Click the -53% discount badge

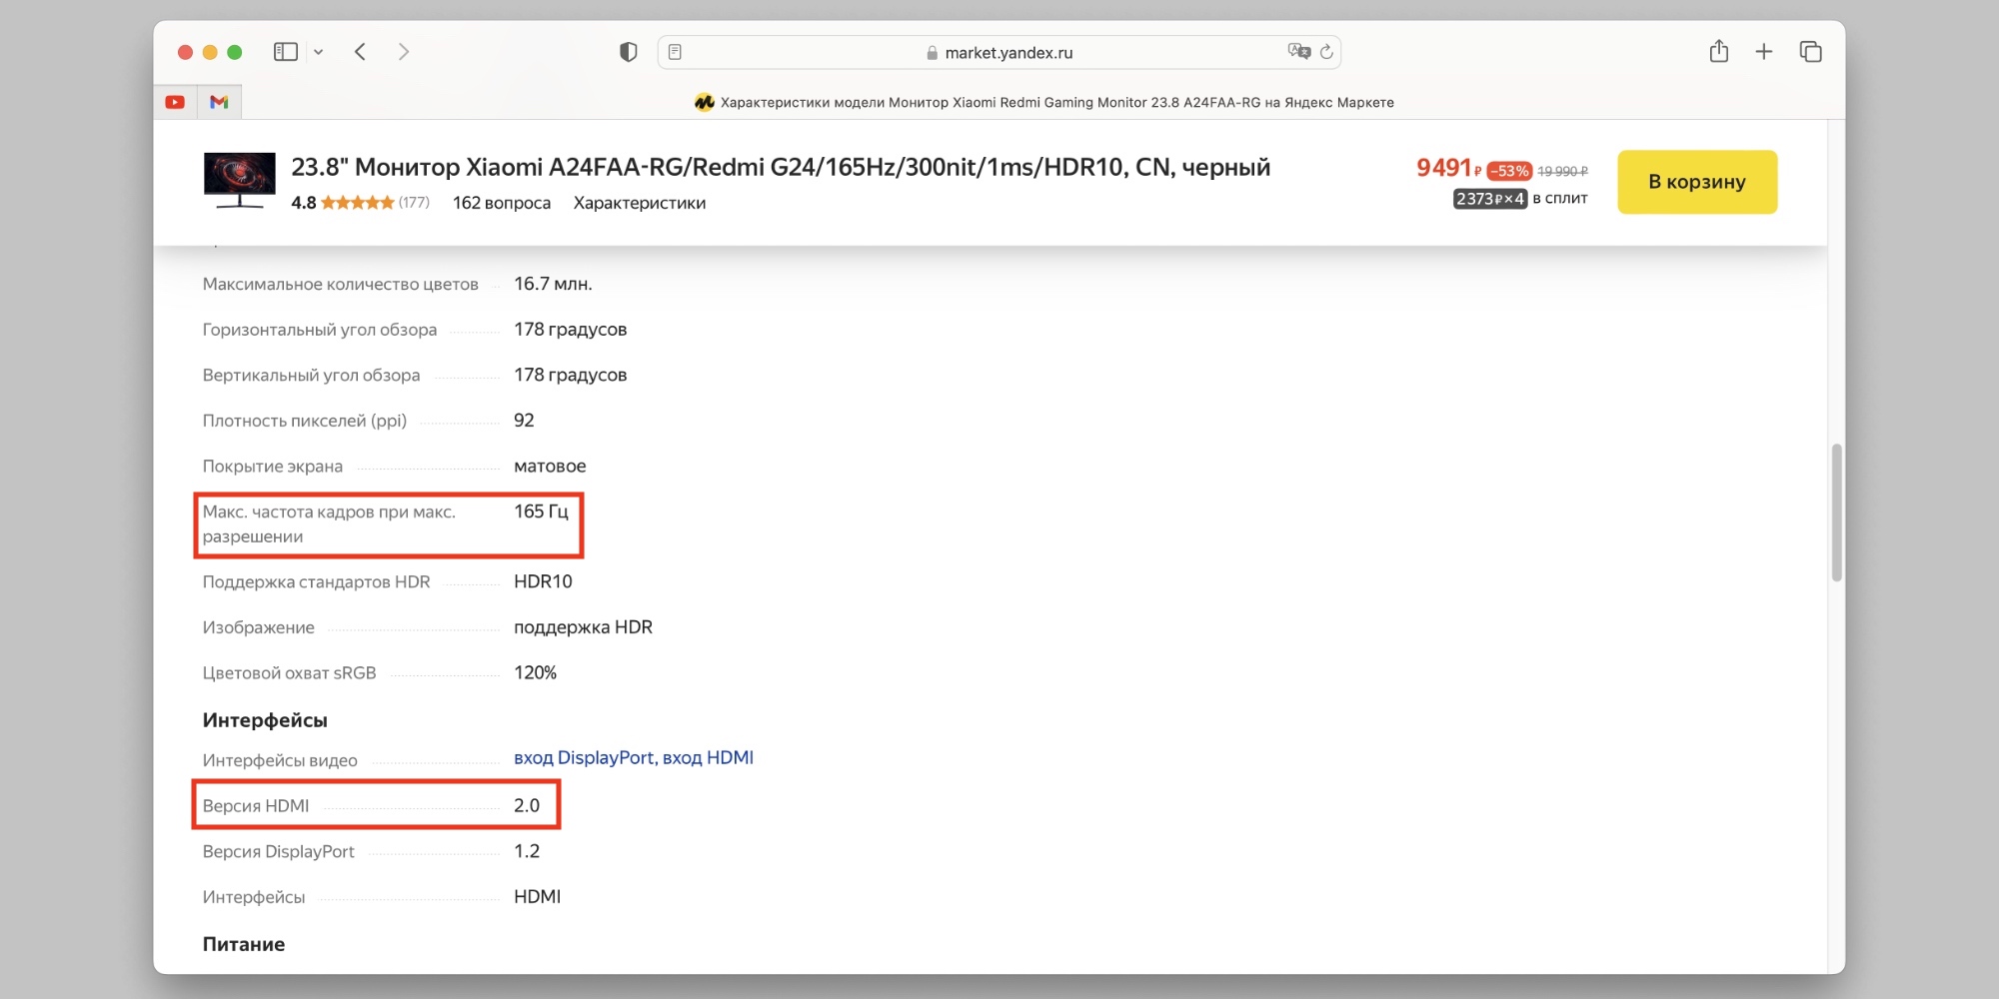(x=1509, y=171)
